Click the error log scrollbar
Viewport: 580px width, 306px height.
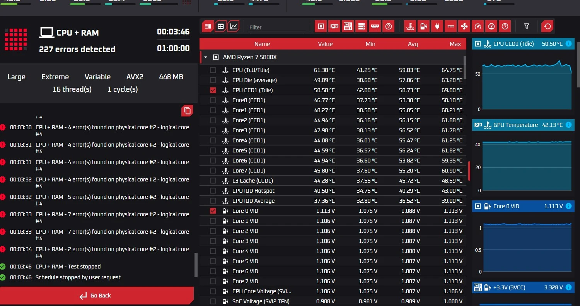point(196,265)
